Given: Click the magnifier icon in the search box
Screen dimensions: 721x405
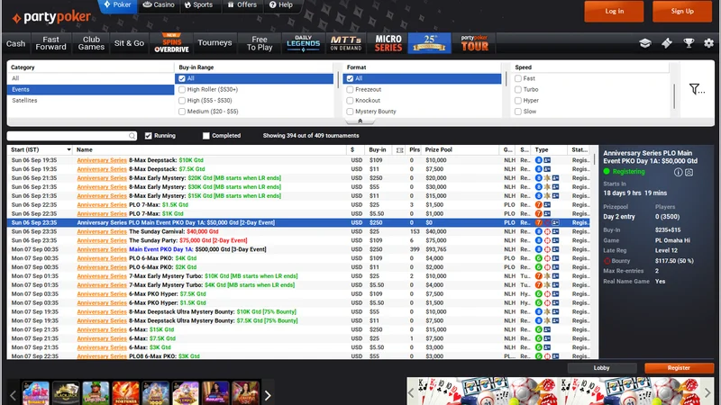Looking at the screenshot, I should tap(132, 136).
